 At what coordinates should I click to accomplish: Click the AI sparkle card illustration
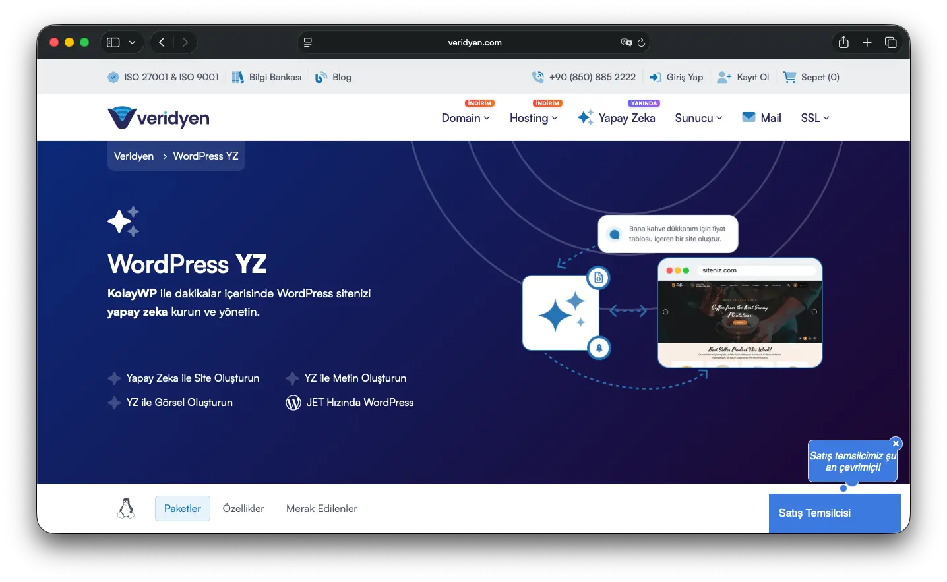tap(561, 313)
